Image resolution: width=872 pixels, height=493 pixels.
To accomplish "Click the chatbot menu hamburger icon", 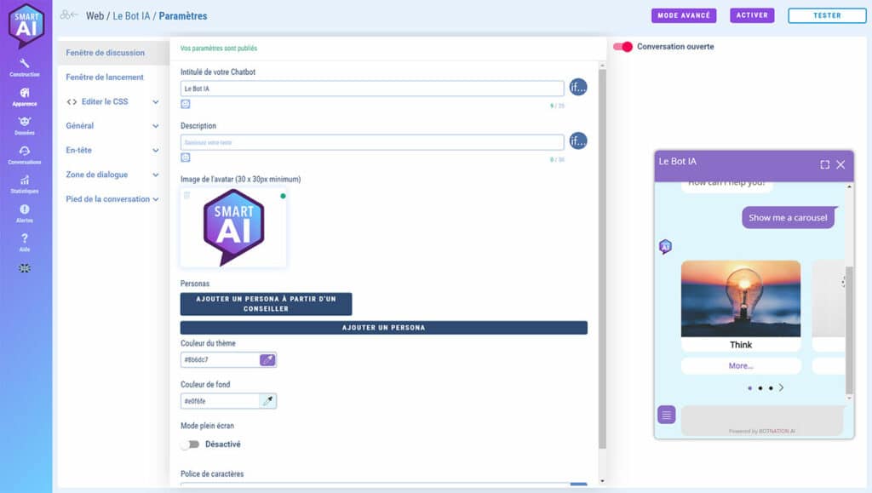I will [x=667, y=415].
